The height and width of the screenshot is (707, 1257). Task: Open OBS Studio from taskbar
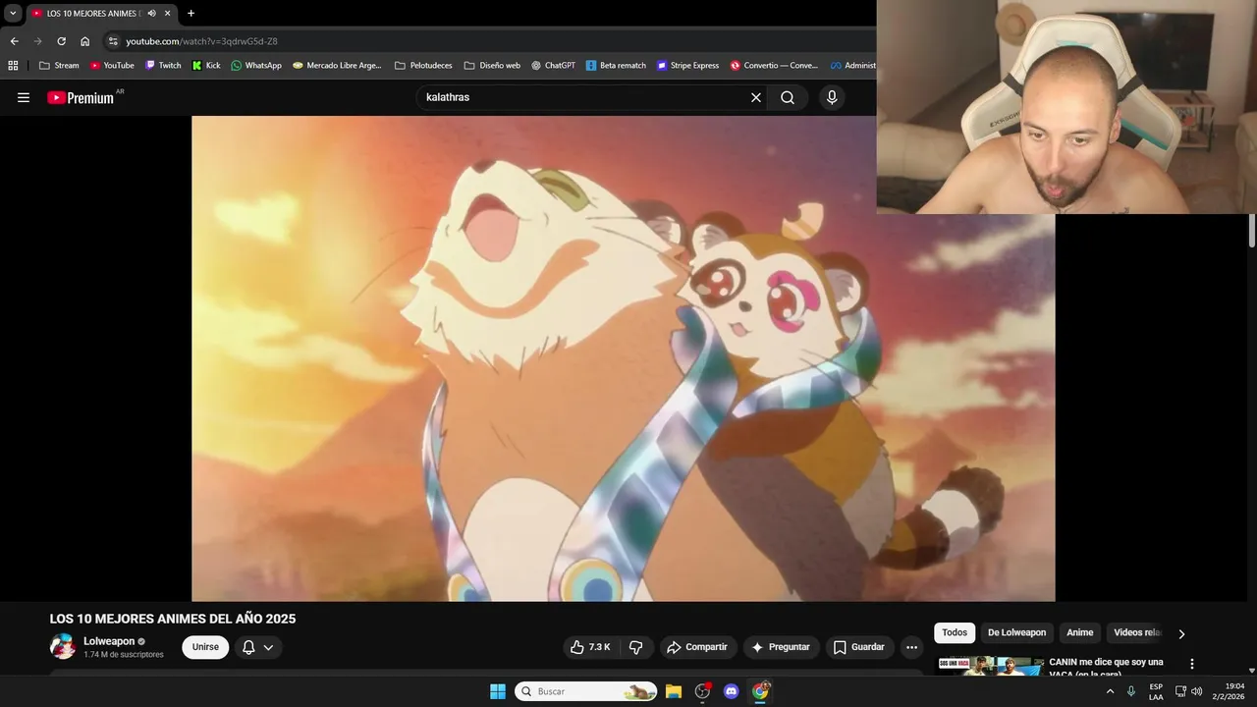click(x=702, y=691)
